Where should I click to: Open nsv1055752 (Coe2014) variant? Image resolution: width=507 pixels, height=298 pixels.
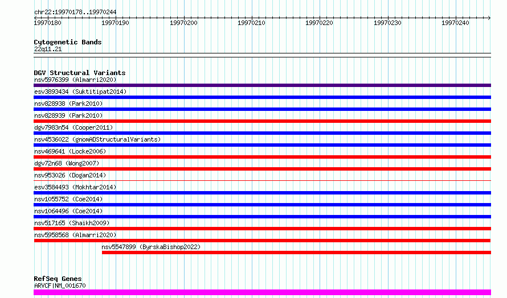(68, 199)
